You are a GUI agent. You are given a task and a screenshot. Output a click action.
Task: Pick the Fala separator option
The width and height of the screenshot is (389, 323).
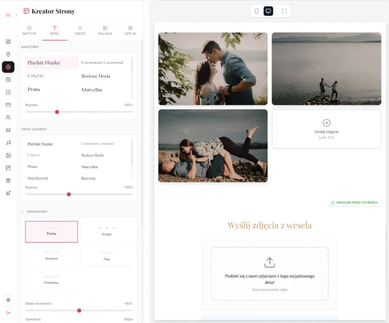[107, 256]
